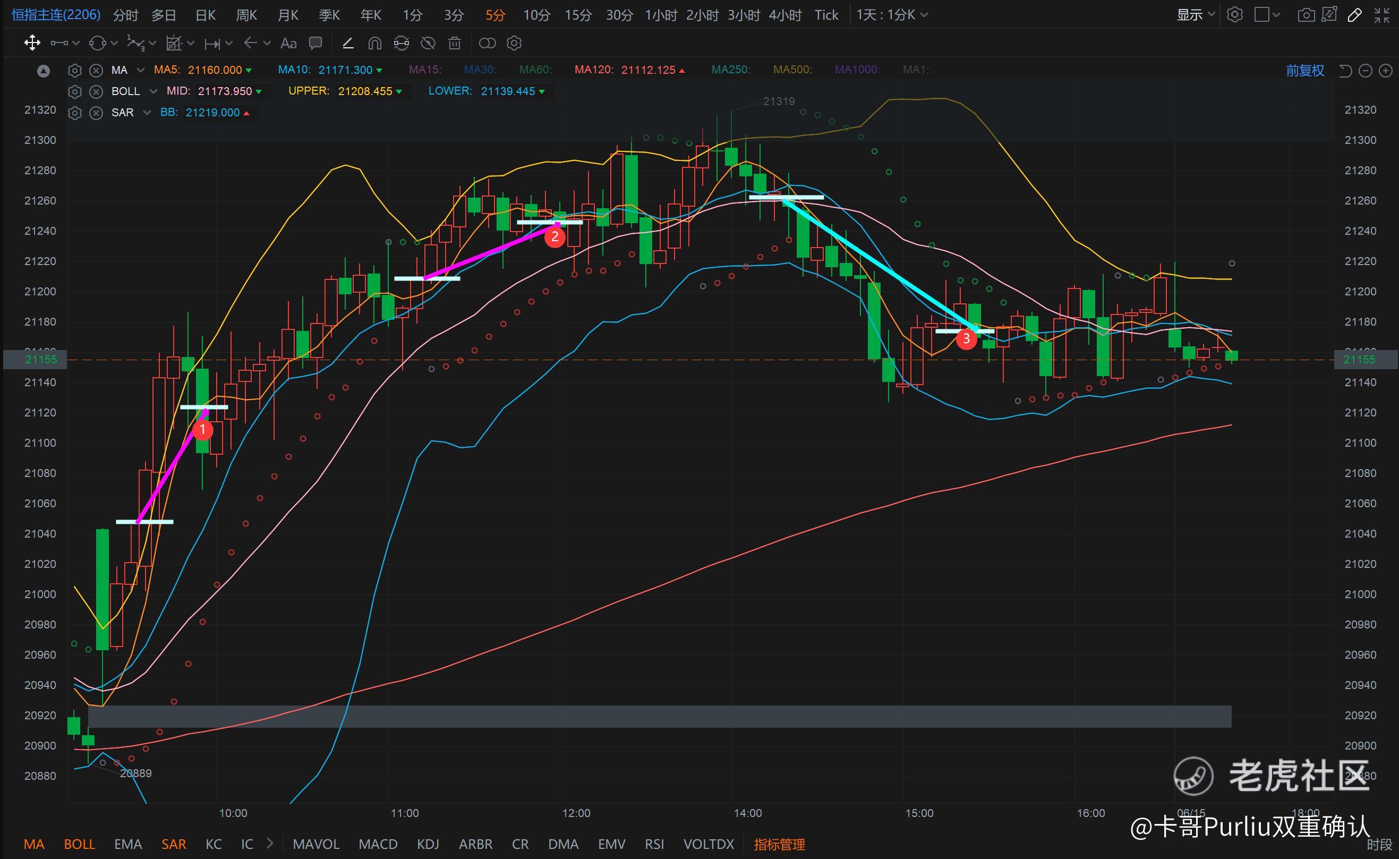Select the 1分 timeframe
Viewport: 1399px width, 859px height.
pyautogui.click(x=412, y=15)
